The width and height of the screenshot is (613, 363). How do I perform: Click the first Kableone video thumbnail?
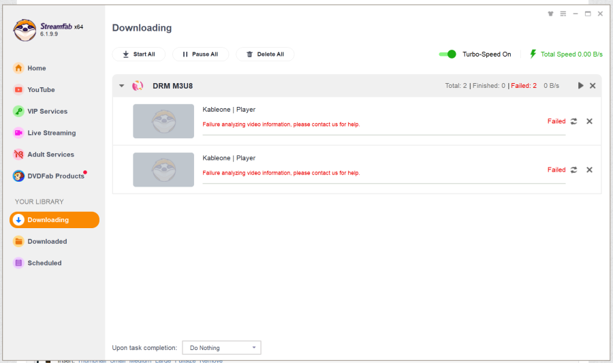(x=163, y=121)
